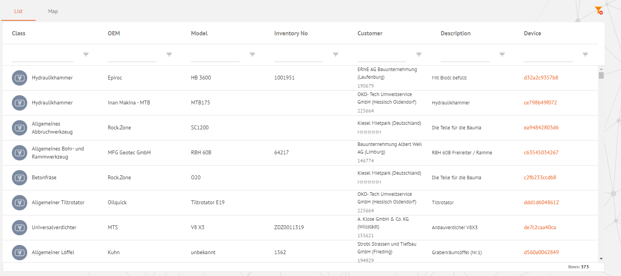Open device link c2fb233ccdb8

coord(540,177)
